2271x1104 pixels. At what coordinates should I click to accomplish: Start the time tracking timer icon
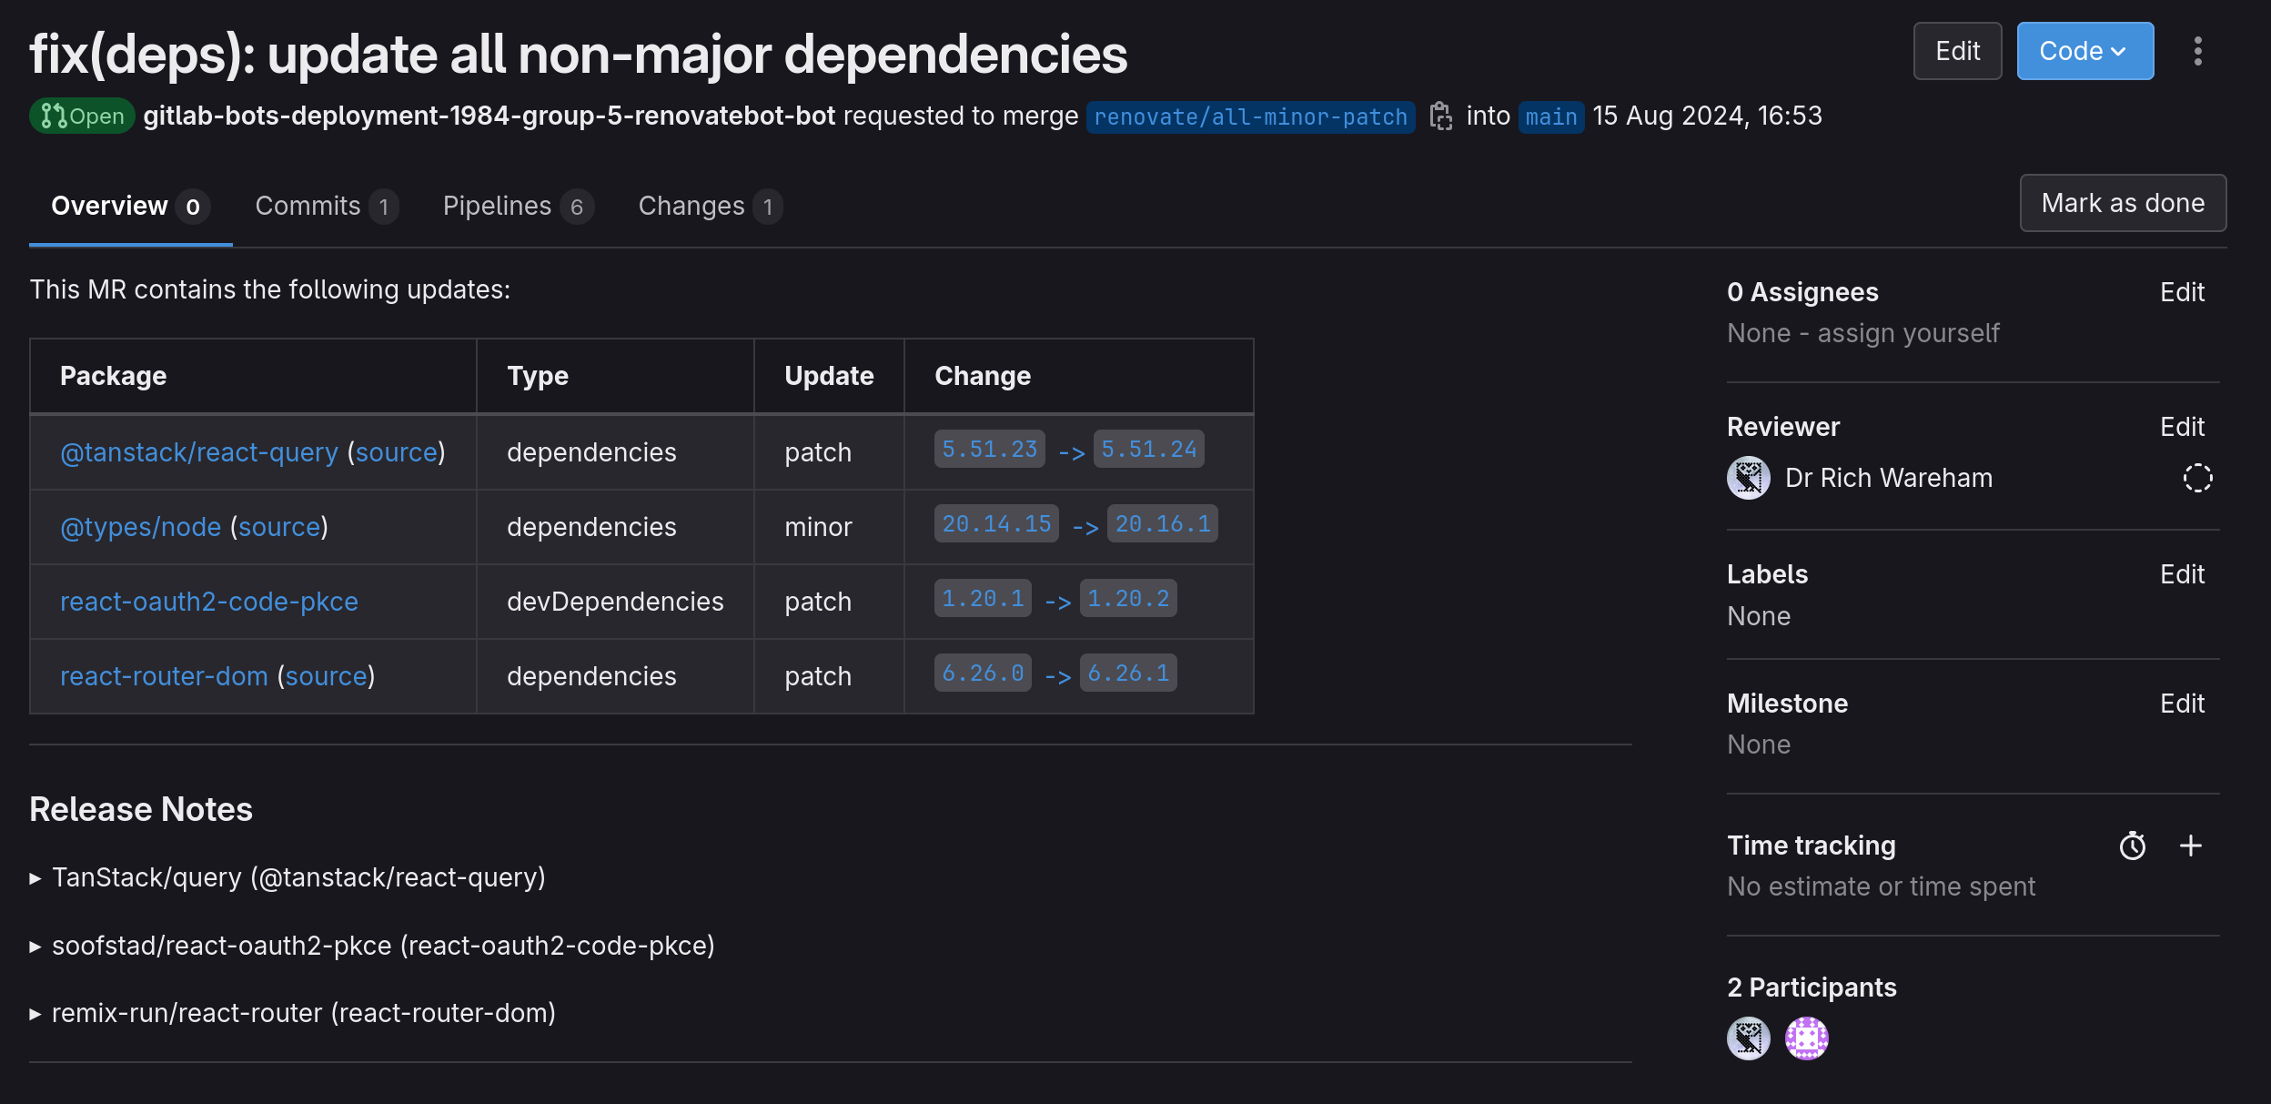pos(2132,846)
